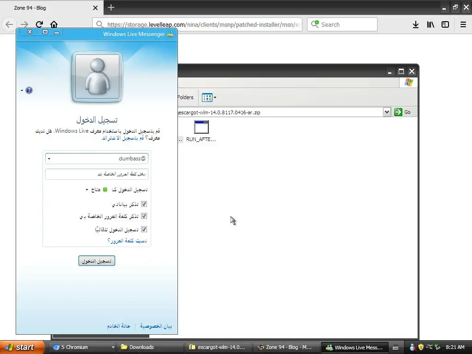Open the server status link
This screenshot has width=472, height=354.
tap(118, 326)
